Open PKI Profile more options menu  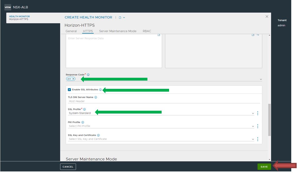pyautogui.click(x=258, y=126)
